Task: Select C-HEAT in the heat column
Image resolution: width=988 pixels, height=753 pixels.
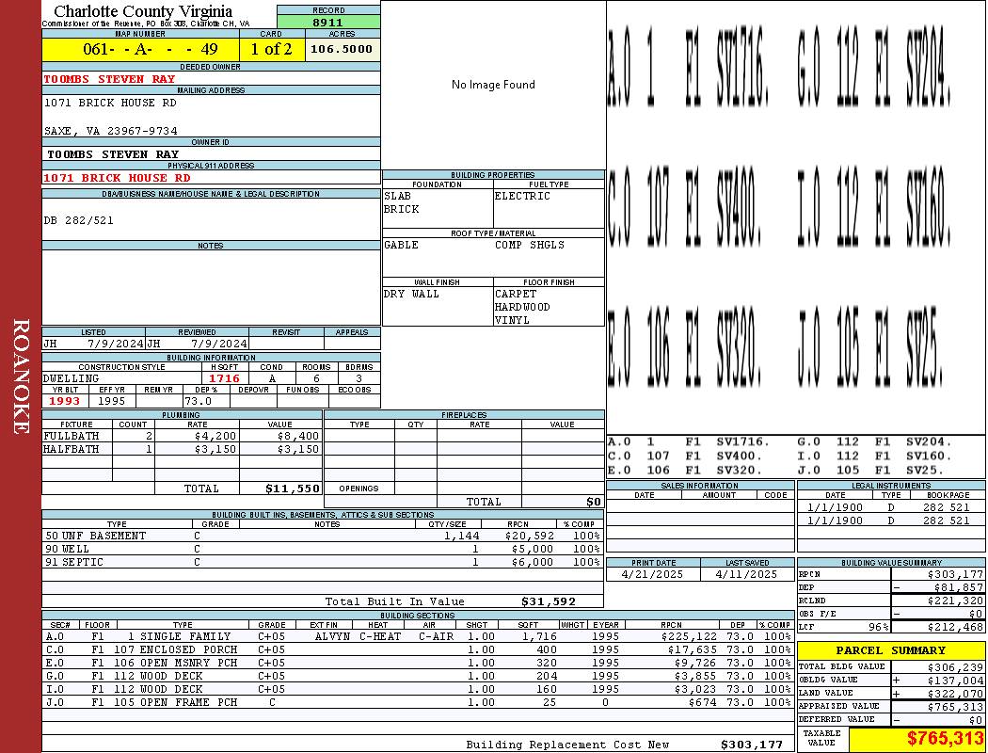Action: pos(380,636)
